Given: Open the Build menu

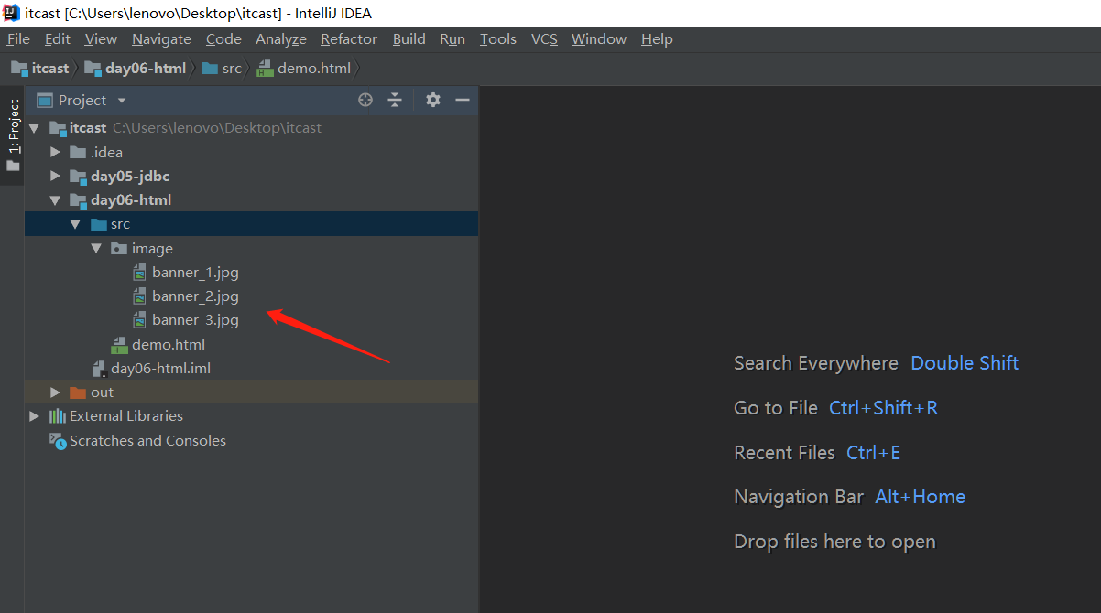Looking at the screenshot, I should (x=409, y=38).
